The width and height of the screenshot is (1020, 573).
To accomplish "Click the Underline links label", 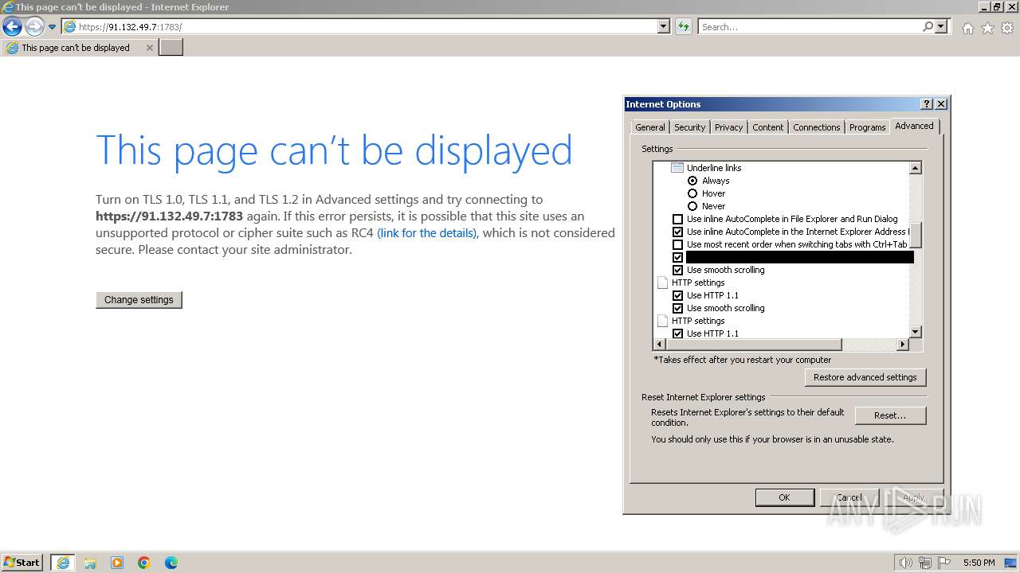I will point(714,168).
